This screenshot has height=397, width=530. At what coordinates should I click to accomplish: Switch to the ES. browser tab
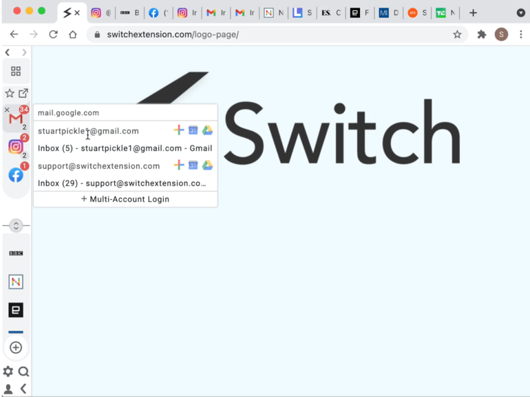coord(331,13)
